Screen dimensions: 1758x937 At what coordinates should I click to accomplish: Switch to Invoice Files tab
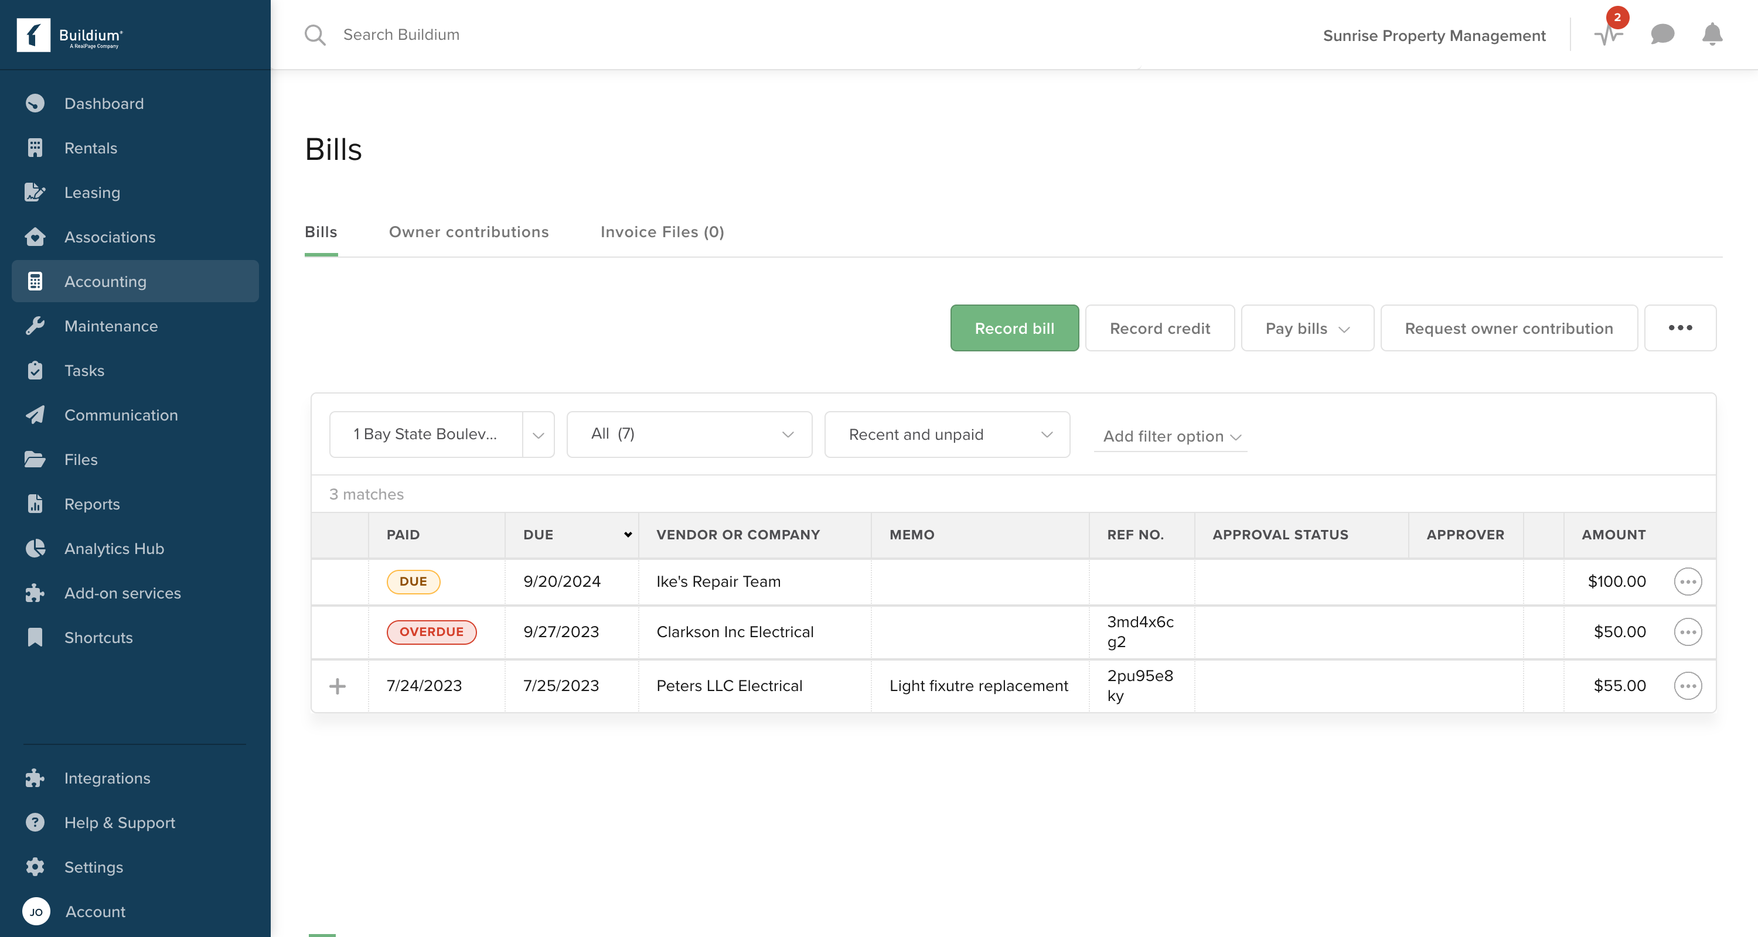tap(661, 232)
